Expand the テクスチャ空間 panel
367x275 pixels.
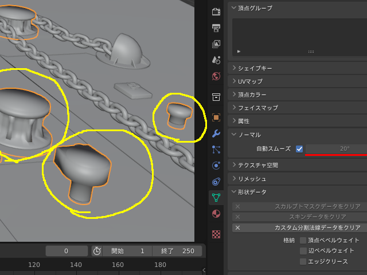point(297,166)
